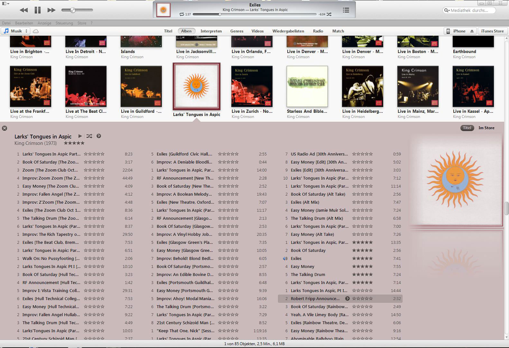This screenshot has width=509, height=348.
Task: Click the 'Islands' album title
Action: [x=128, y=51]
